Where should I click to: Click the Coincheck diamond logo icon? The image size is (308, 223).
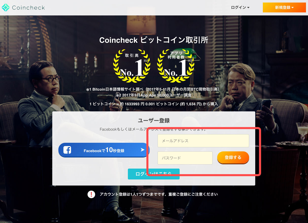[x=5, y=8]
